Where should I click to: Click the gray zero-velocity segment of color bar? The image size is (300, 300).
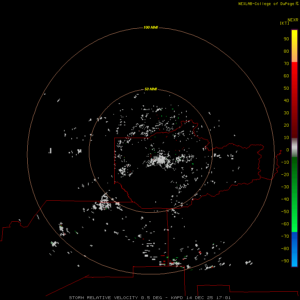click(x=294, y=148)
